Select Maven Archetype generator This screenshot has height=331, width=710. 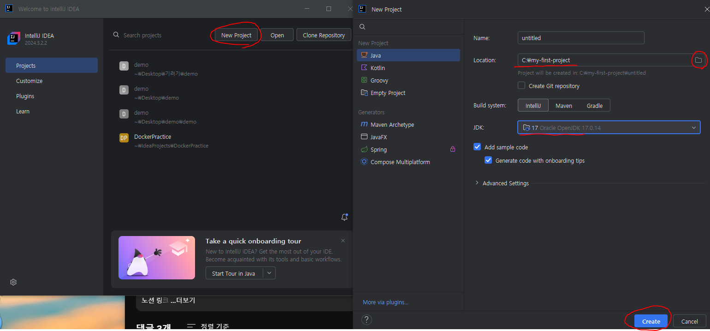(408, 124)
